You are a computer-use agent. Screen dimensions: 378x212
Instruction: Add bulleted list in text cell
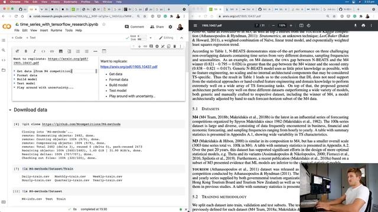coord(87,51)
